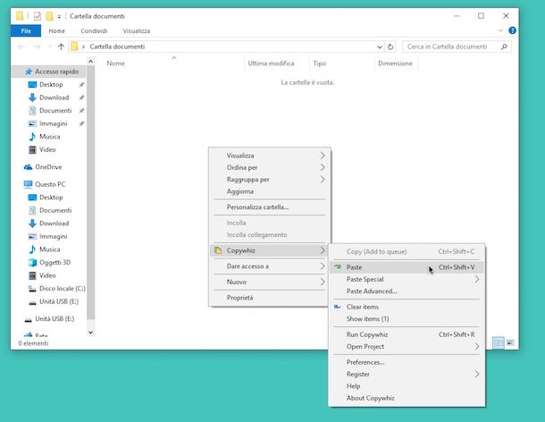Screen dimensions: 545x422
Task: Expand the address bar history dropdown
Action: (380, 47)
